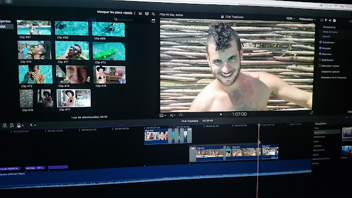The image size is (352, 198).
Task: Select Clip #69 thumbnail
Action: pyautogui.click(x=108, y=29)
